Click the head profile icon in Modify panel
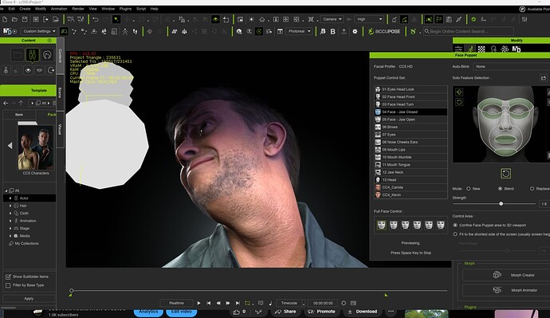The height and width of the screenshot is (318, 550). 493,49
